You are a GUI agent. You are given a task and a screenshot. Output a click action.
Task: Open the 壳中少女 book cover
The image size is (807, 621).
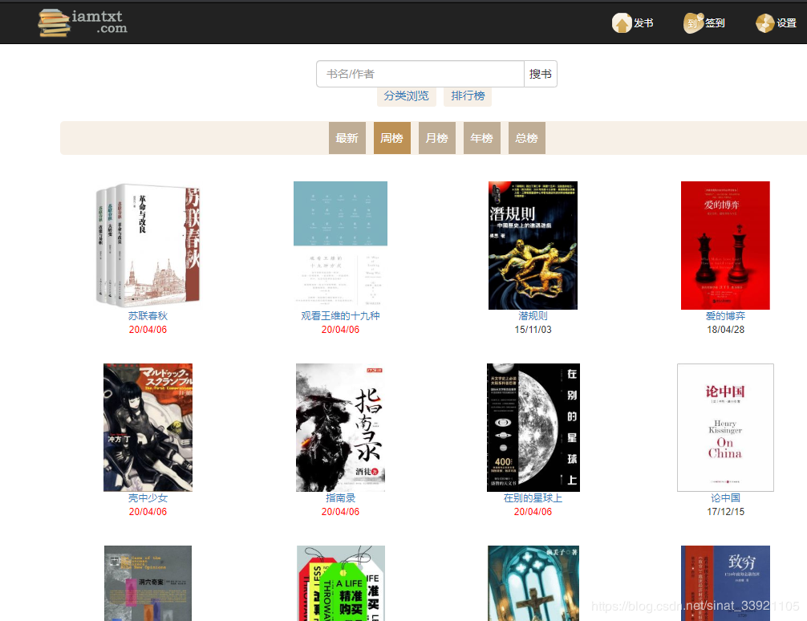pyautogui.click(x=148, y=428)
